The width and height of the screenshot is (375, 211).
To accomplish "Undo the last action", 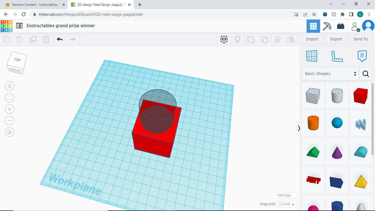I will [60, 39].
